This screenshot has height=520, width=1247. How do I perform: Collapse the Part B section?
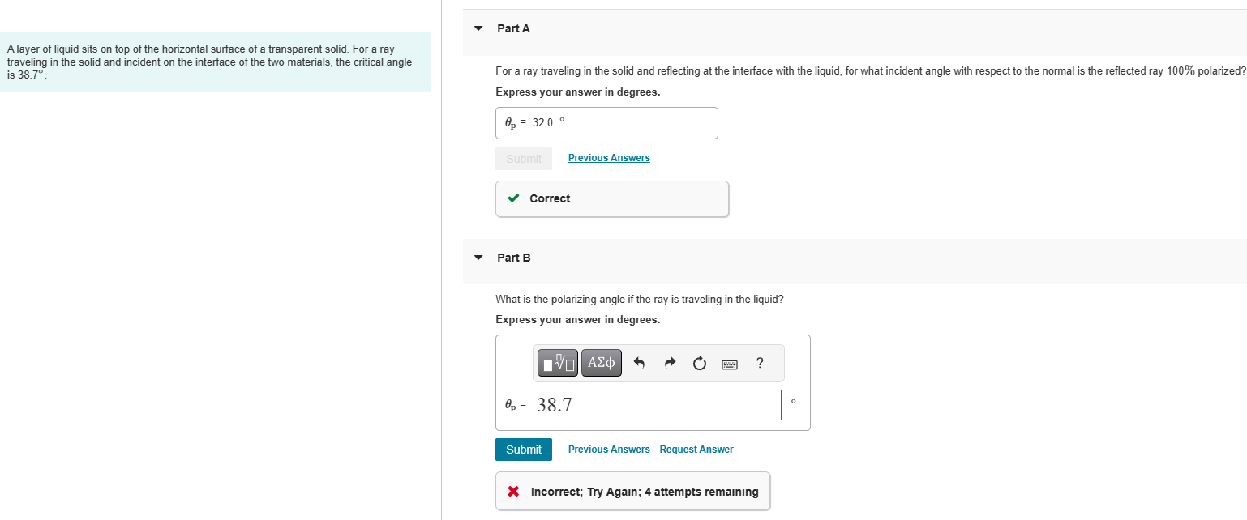click(478, 258)
